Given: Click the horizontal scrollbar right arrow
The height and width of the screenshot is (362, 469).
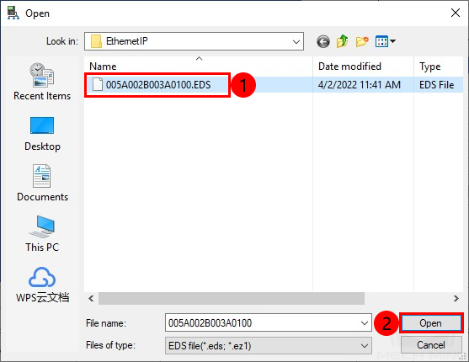Looking at the screenshot, I should 456,298.
